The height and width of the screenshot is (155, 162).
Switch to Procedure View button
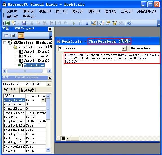click(x=58, y=138)
